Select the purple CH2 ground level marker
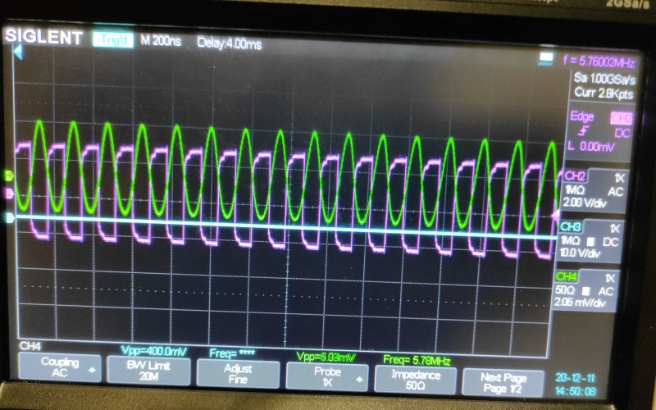 click(x=9, y=194)
